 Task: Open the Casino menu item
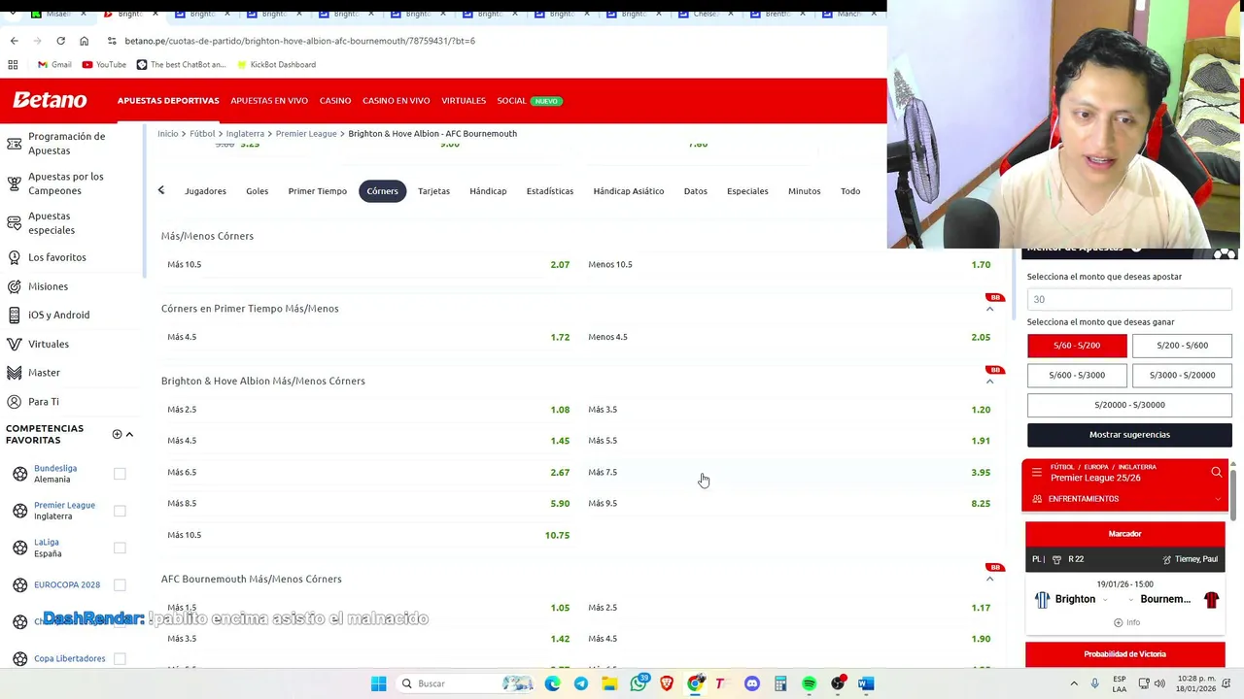tap(335, 101)
